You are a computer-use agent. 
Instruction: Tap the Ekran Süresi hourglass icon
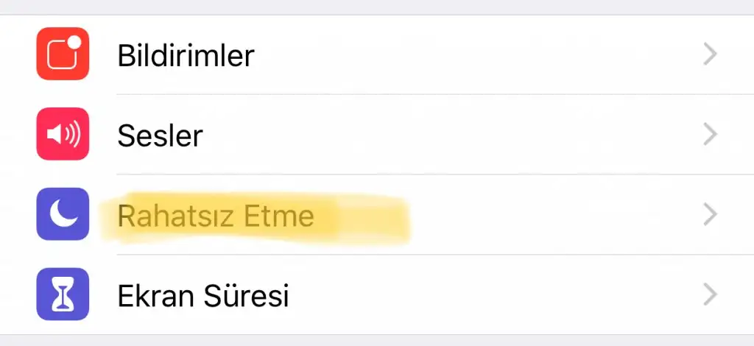[x=63, y=294]
